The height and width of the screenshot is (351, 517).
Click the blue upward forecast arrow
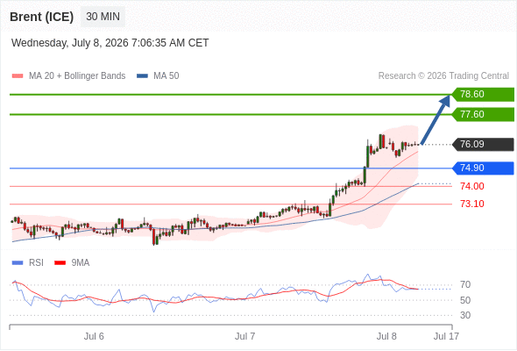point(436,119)
